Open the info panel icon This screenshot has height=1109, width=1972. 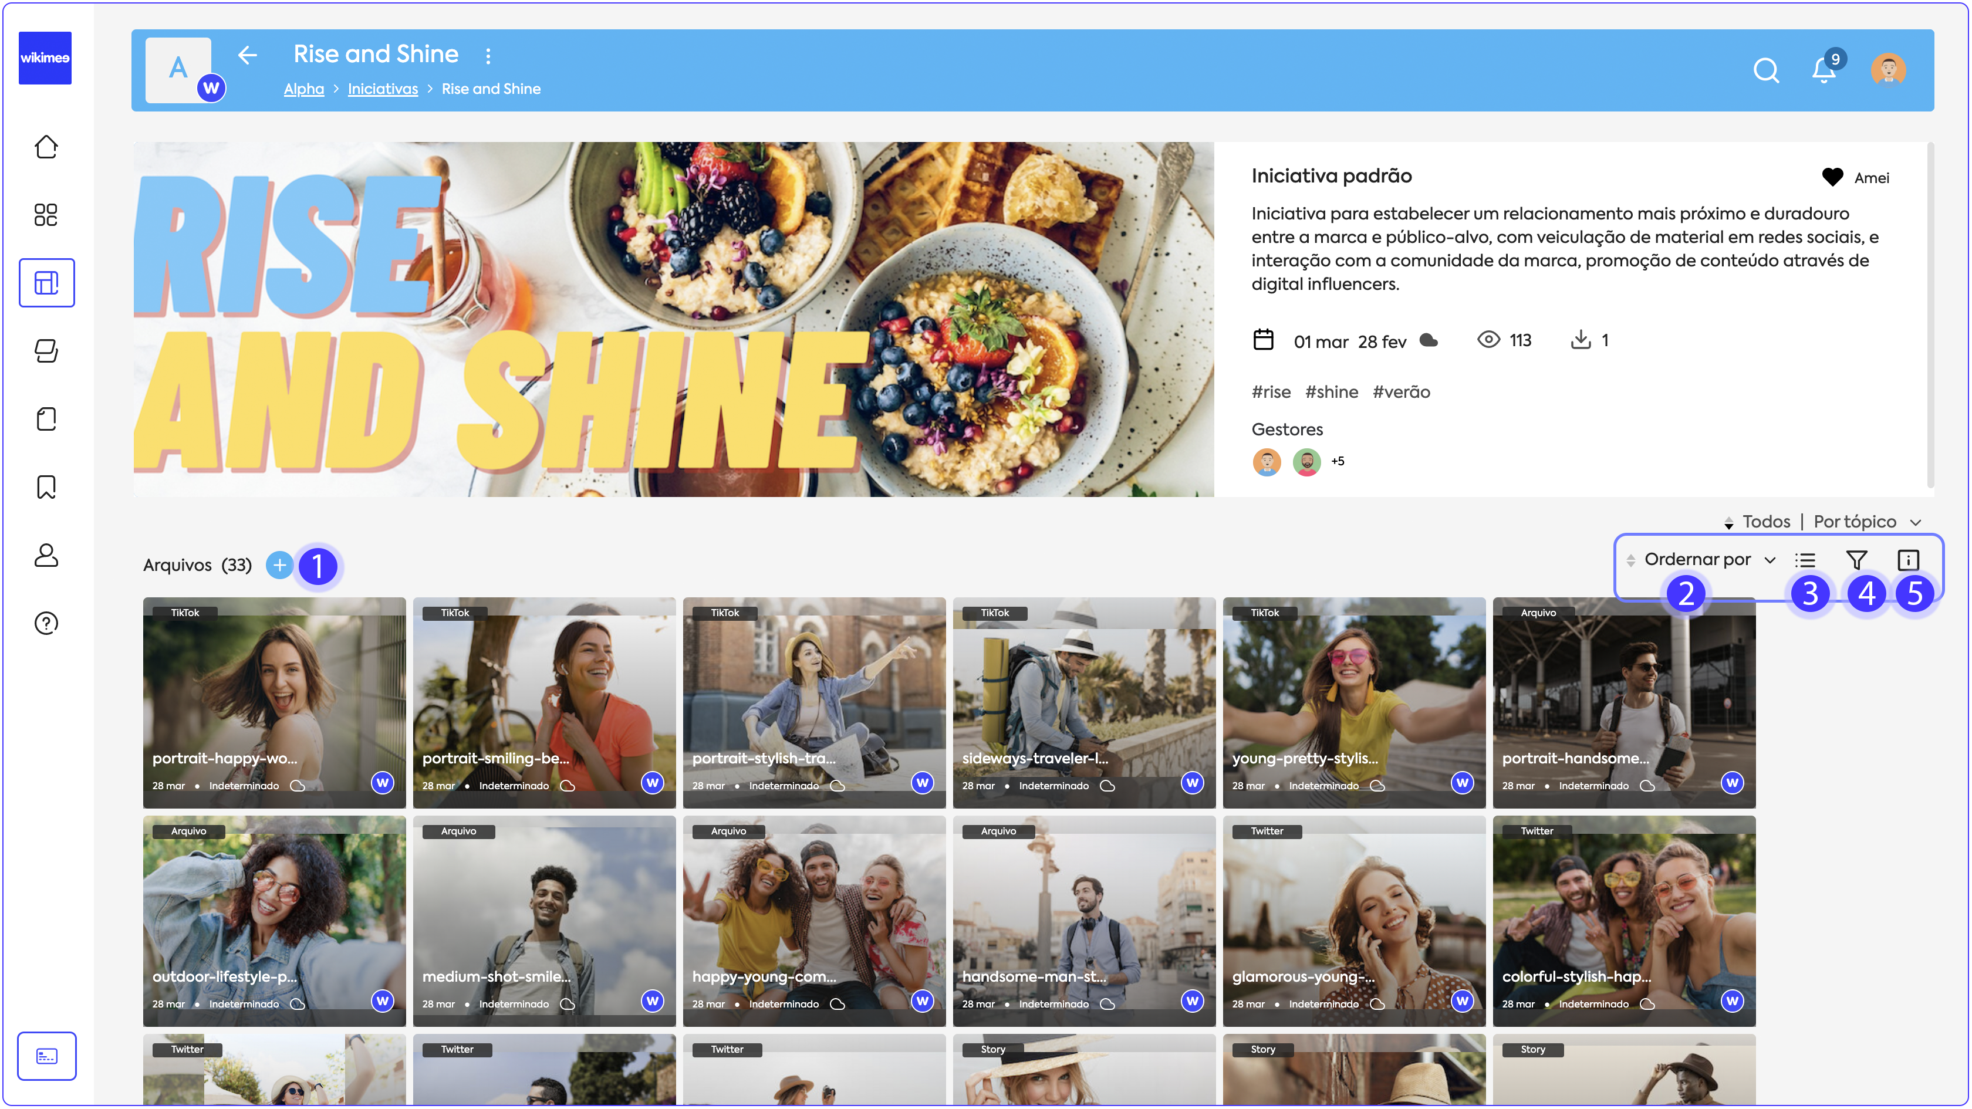(x=1907, y=560)
